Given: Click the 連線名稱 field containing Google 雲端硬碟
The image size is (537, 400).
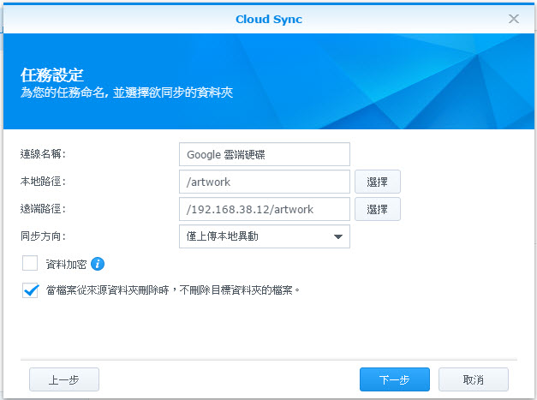Looking at the screenshot, I should (266, 154).
